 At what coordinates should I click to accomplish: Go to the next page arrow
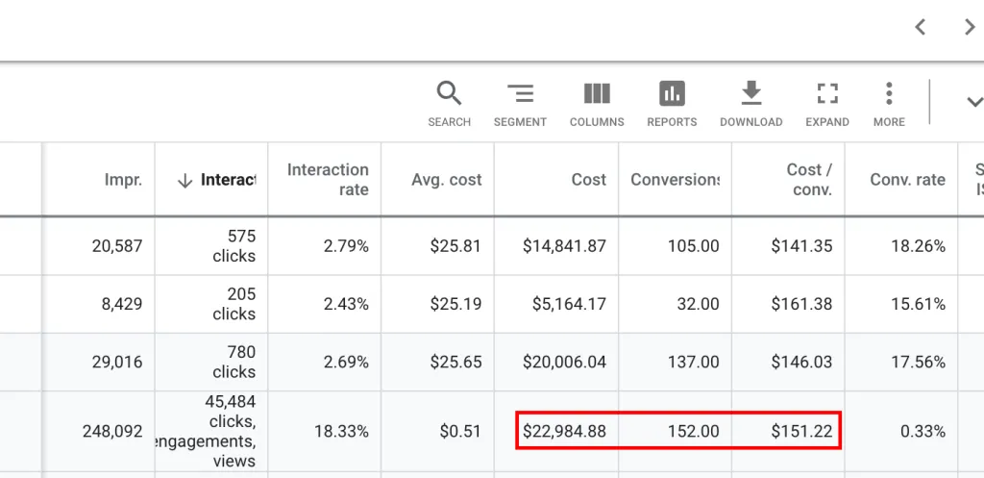click(969, 27)
